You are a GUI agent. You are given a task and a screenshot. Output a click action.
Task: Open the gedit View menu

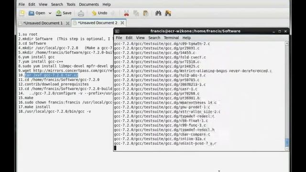point(43,4)
